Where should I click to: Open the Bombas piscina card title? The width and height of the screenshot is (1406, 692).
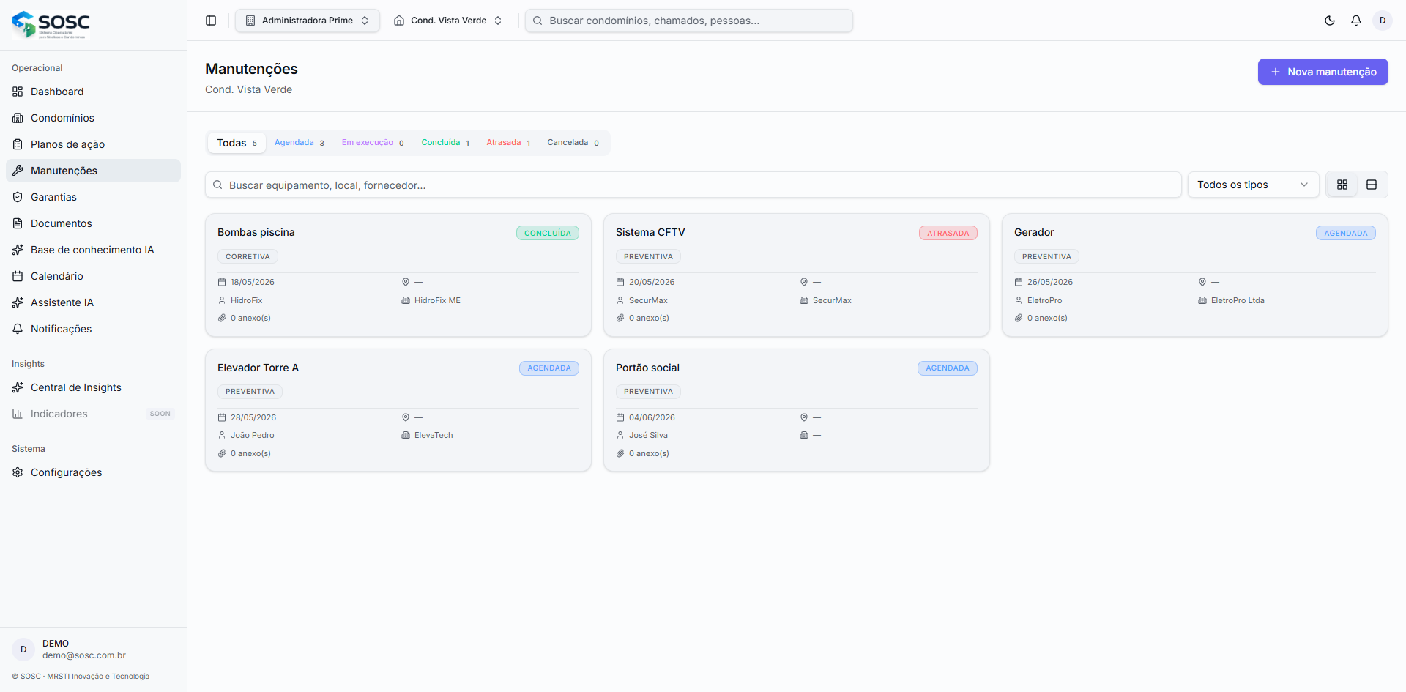[256, 232]
